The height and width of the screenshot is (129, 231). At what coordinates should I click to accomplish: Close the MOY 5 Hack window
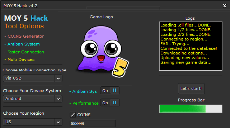point(225,6)
